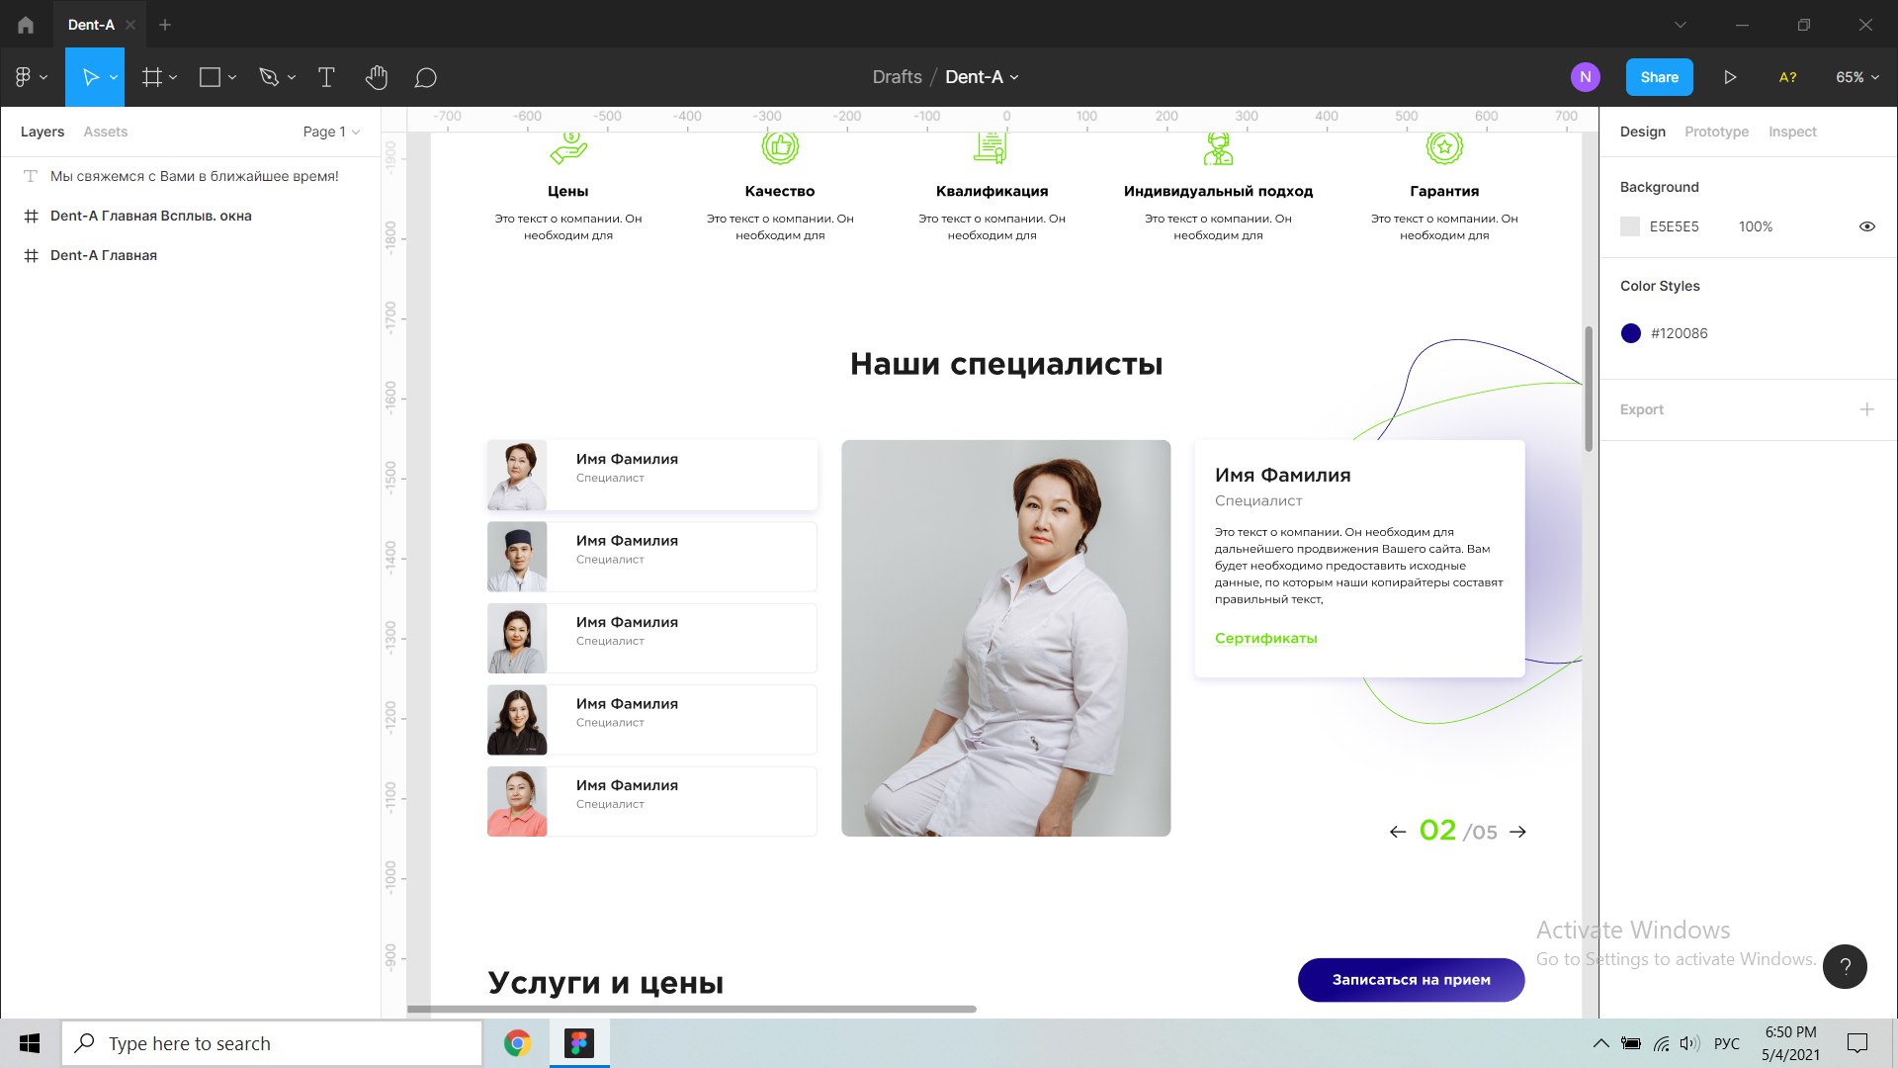Select the Frame tool

click(151, 77)
